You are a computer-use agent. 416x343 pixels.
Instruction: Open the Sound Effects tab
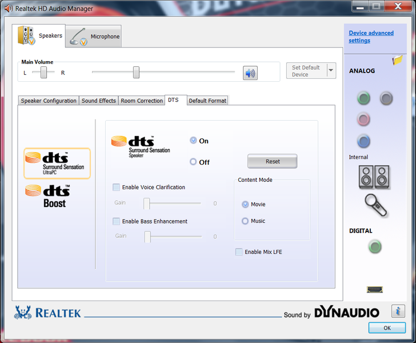pos(99,101)
